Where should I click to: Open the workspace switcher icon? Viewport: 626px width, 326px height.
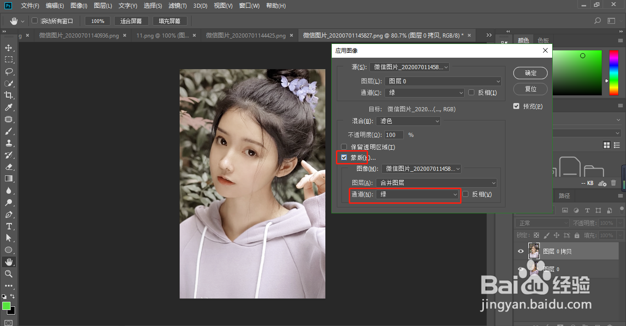612,21
